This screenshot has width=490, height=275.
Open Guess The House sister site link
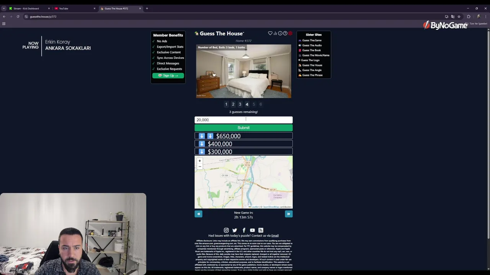[312, 65]
